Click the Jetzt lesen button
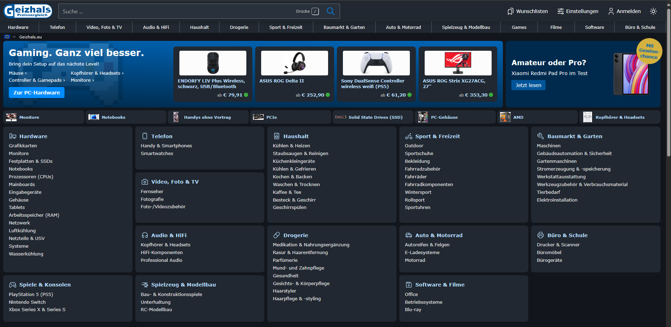Viewport: 671px width, 327px height. click(528, 85)
